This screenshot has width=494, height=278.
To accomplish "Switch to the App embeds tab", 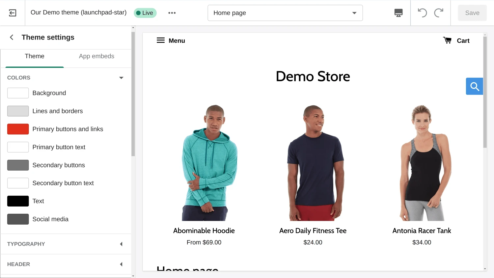I will tap(96, 56).
